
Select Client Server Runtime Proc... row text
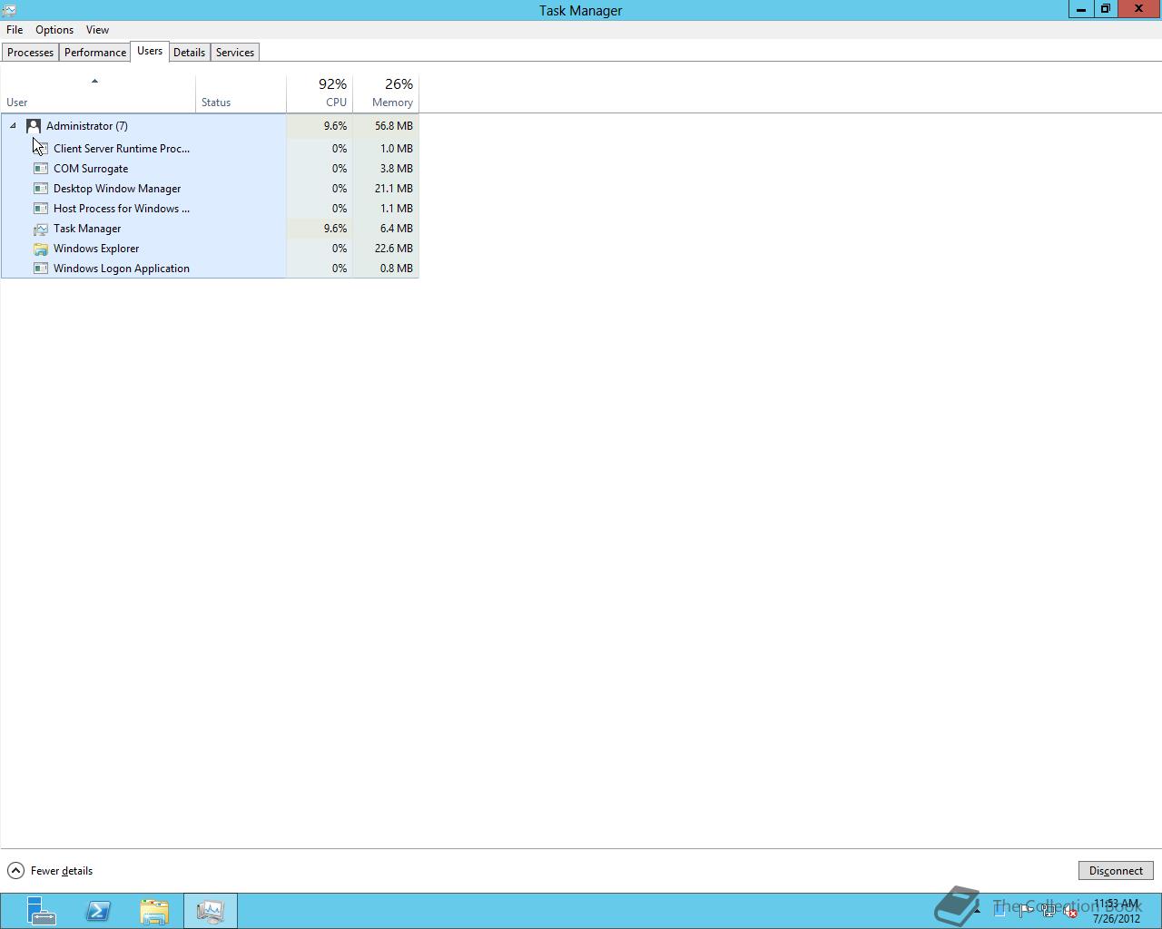click(x=122, y=149)
